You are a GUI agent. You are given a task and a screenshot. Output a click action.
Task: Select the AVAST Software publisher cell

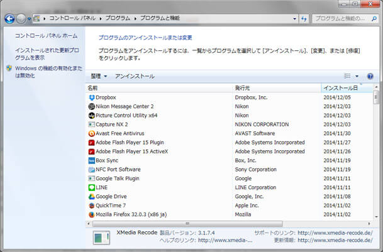coord(255,134)
